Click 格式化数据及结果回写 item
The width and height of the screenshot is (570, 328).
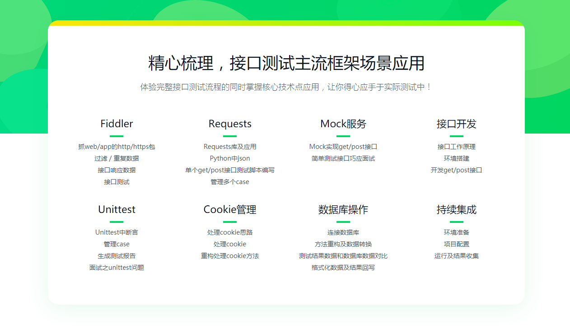click(343, 268)
